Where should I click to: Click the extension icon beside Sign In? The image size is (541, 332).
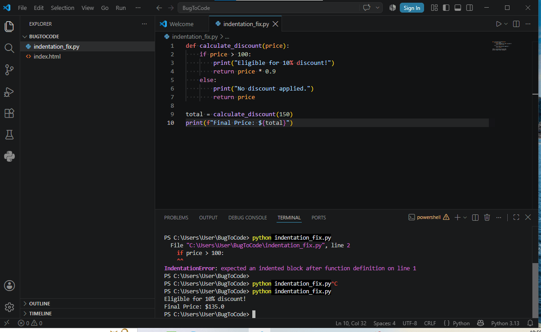393,8
